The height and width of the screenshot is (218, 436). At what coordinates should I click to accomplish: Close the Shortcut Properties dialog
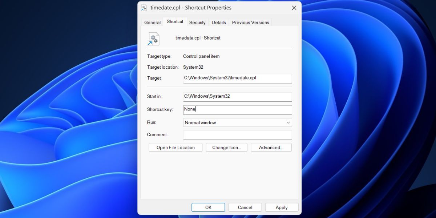(x=294, y=8)
